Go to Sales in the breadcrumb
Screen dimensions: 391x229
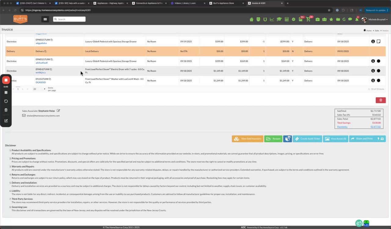pyautogui.click(x=377, y=31)
